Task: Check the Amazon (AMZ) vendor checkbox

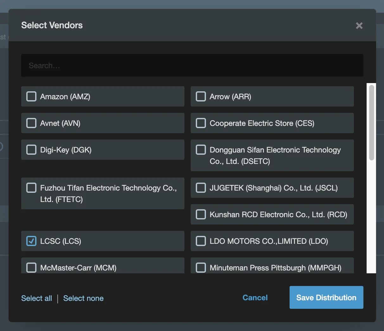Action: [x=31, y=96]
